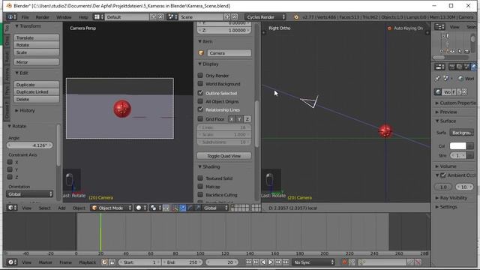Viewport: 480px width, 270px height.
Task: Open the Object Mode dropdown
Action: point(112,208)
